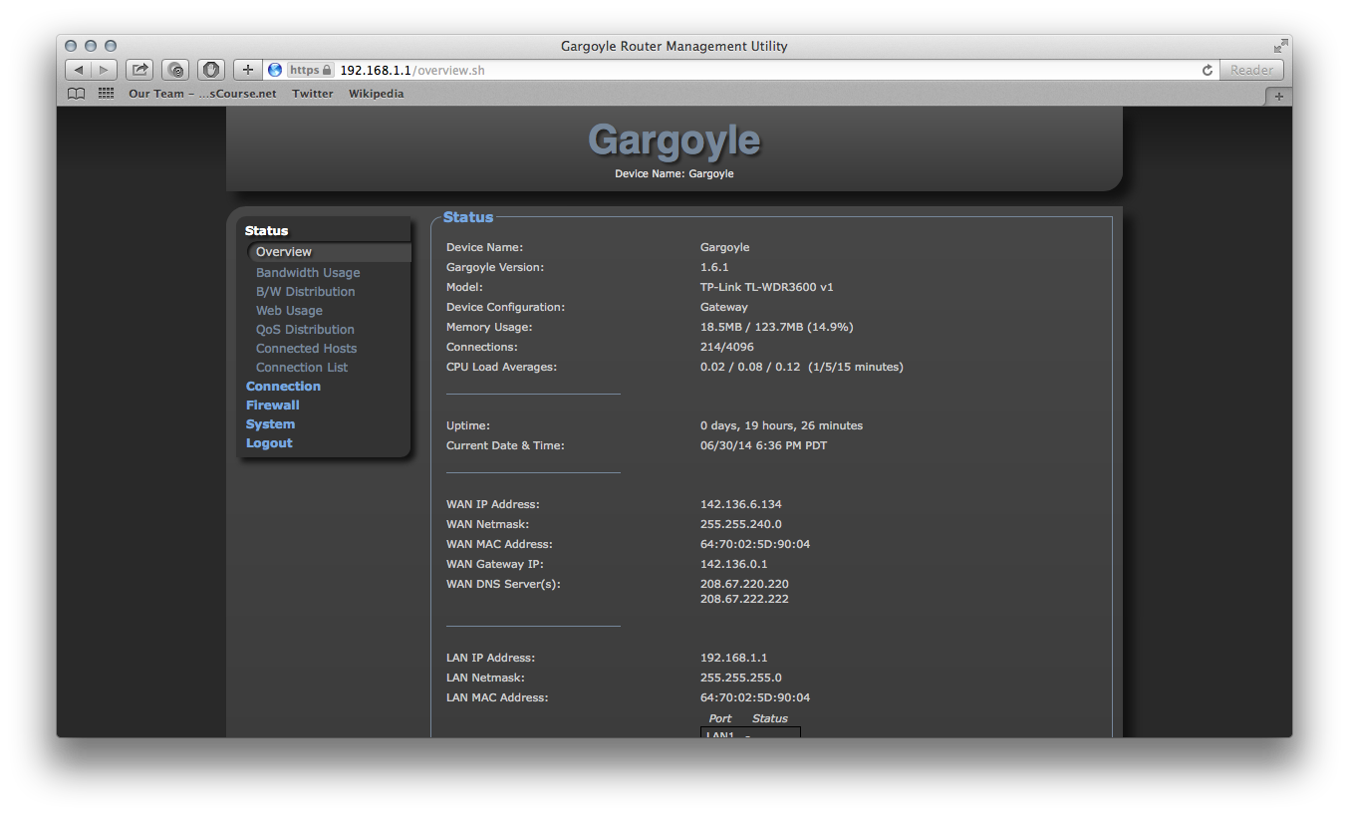Open Connected Hosts page

click(x=306, y=349)
